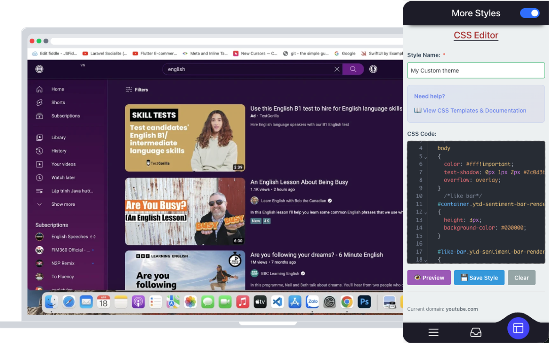Screen dimensions: 549x343
Task: Click the hamburger menu icon in extension footer
Action: 434,332
